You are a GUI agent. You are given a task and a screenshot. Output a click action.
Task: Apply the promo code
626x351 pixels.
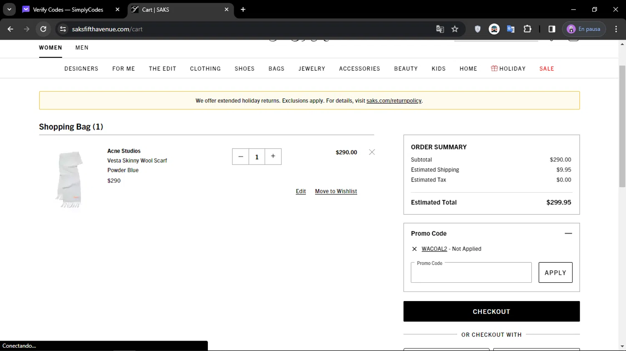(x=555, y=273)
